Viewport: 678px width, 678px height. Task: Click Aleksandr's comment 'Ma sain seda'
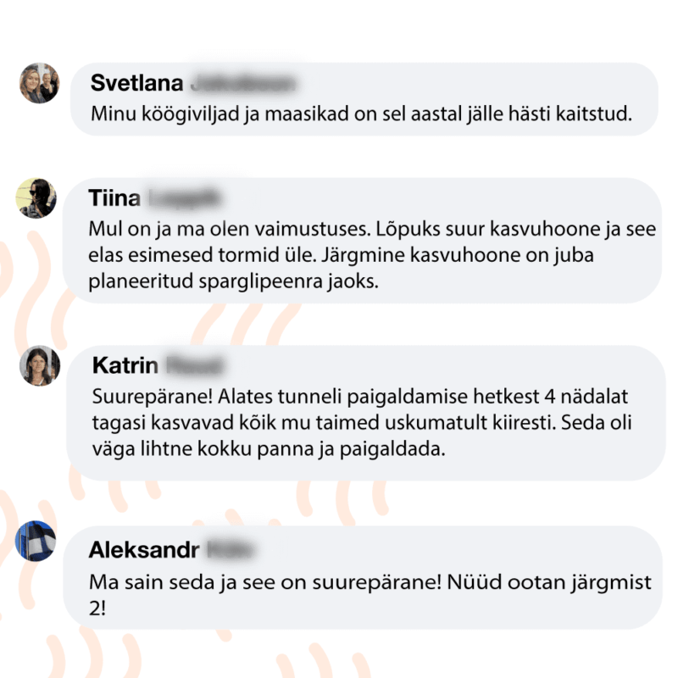tap(370, 596)
